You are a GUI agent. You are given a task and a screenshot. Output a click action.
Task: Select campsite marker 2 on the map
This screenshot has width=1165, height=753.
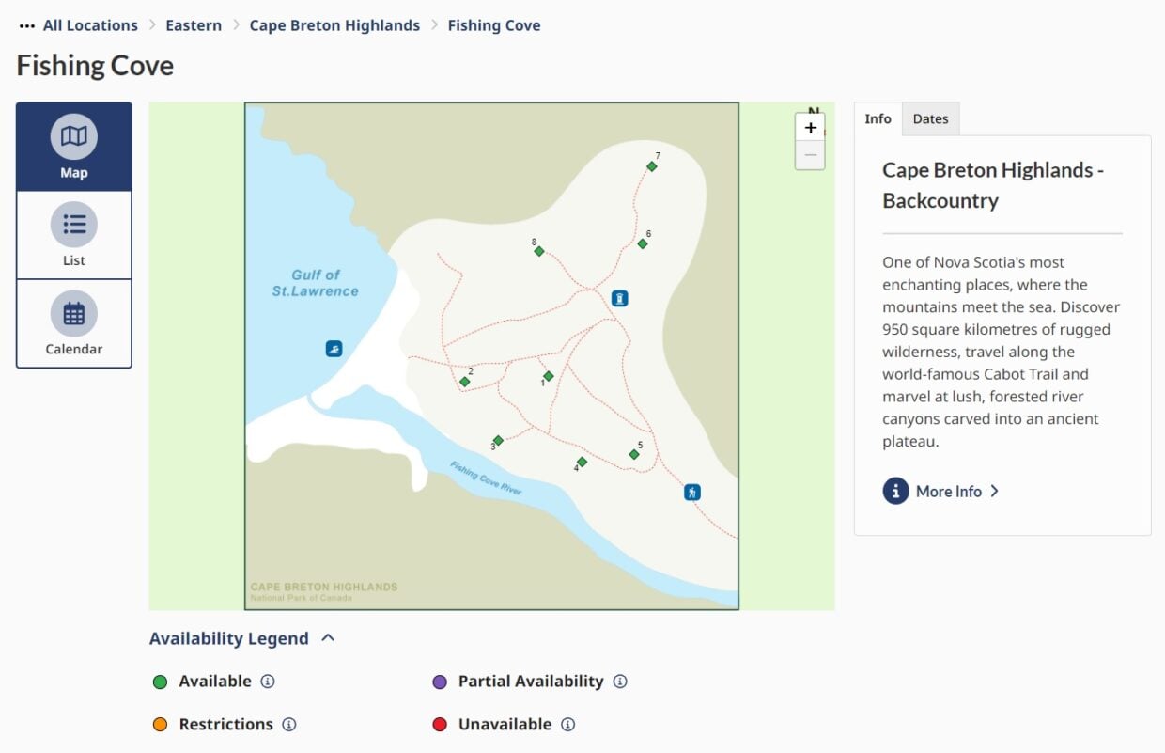coord(464,382)
